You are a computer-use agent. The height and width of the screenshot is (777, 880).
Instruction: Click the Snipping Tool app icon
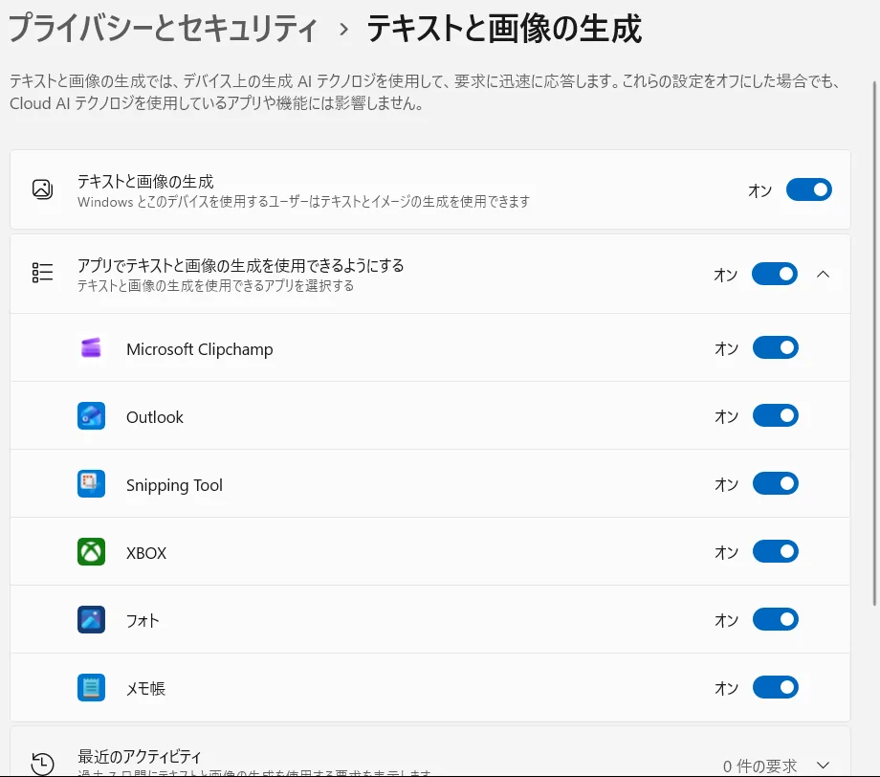(x=91, y=484)
